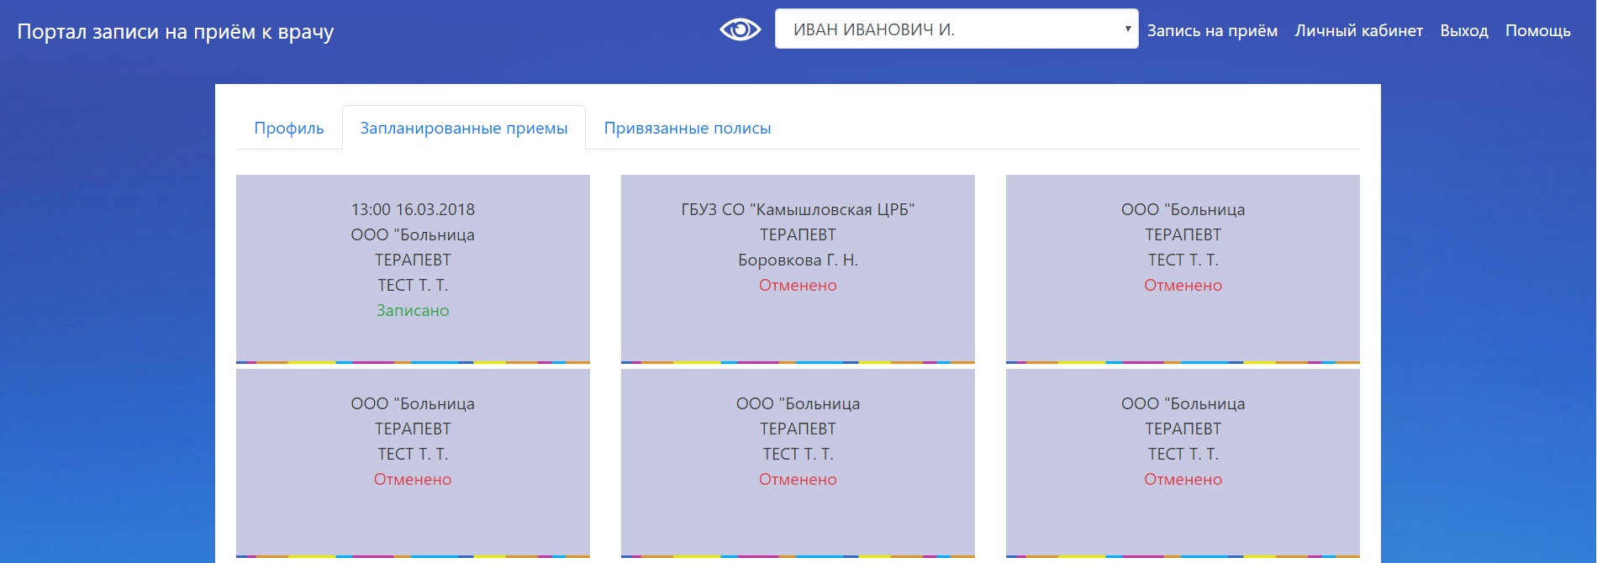
Task: Open the Привязанные полисы tab
Action: (x=687, y=129)
